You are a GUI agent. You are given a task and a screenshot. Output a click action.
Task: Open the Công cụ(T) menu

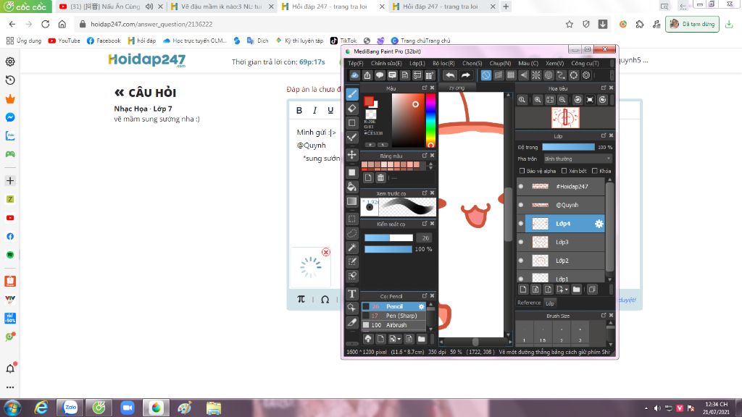click(x=585, y=64)
